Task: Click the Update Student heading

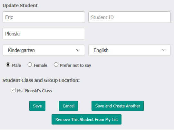Action: [x=20, y=5]
